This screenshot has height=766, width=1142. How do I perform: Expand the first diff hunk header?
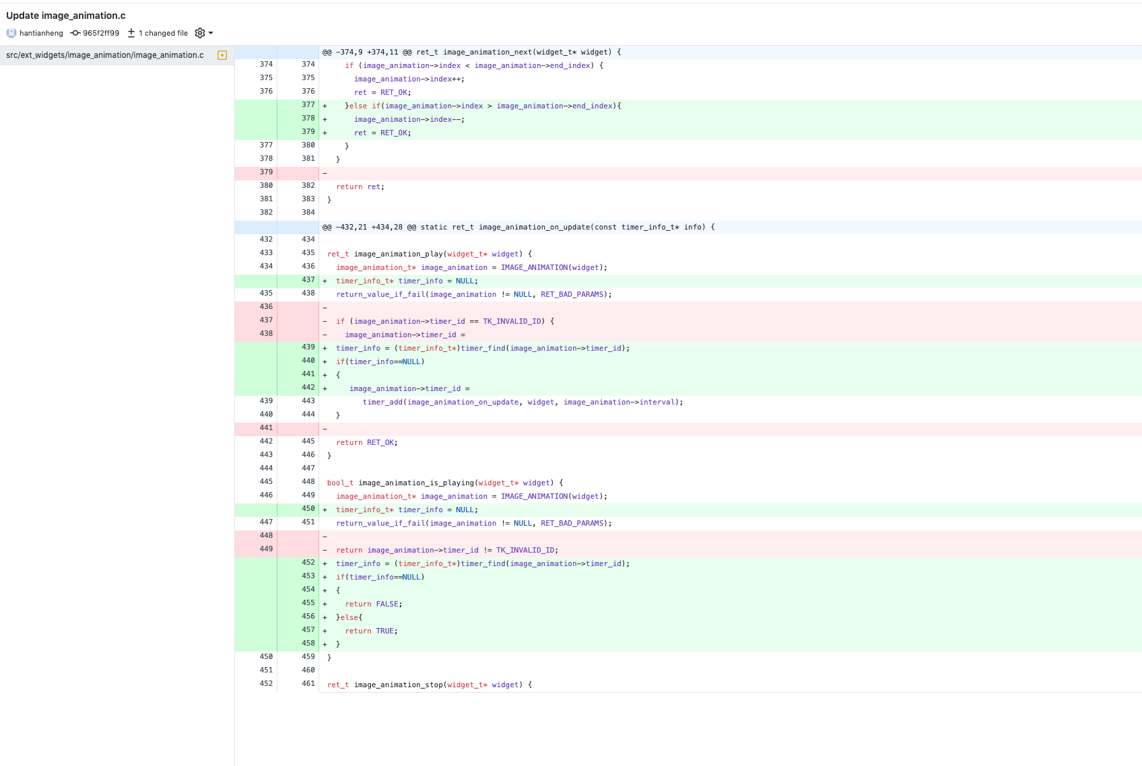pyautogui.click(x=471, y=52)
